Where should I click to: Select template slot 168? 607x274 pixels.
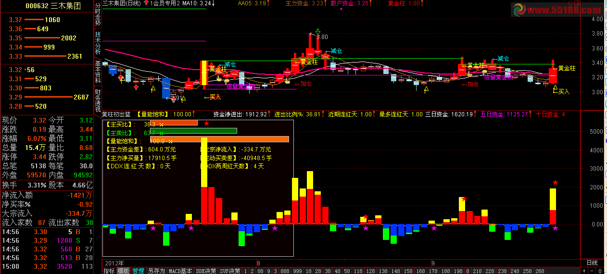point(420,271)
